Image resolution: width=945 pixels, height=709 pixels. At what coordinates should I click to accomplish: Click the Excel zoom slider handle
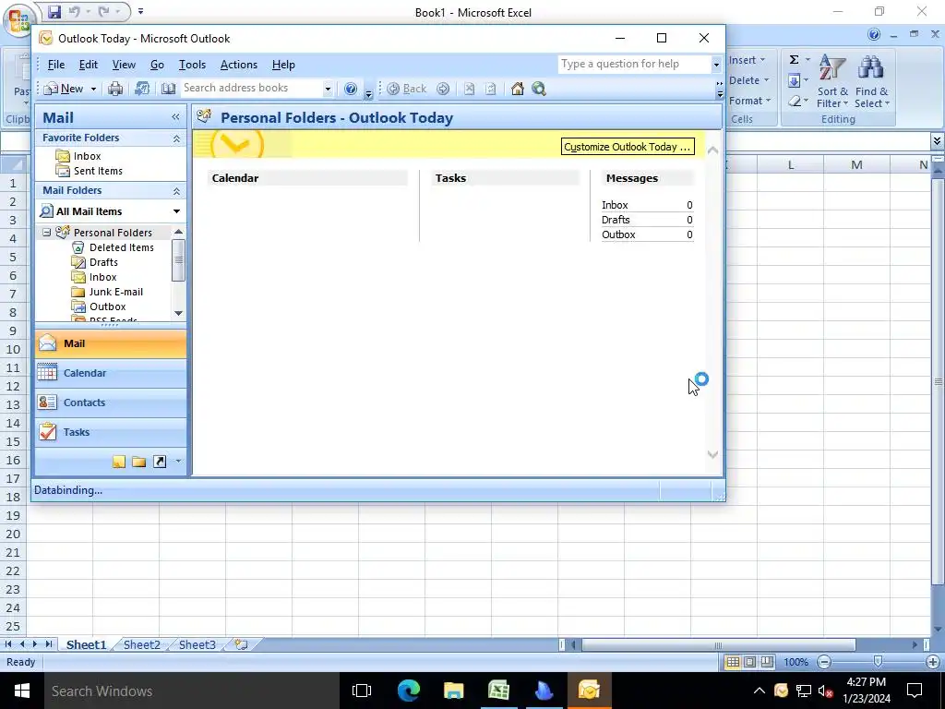pyautogui.click(x=878, y=662)
